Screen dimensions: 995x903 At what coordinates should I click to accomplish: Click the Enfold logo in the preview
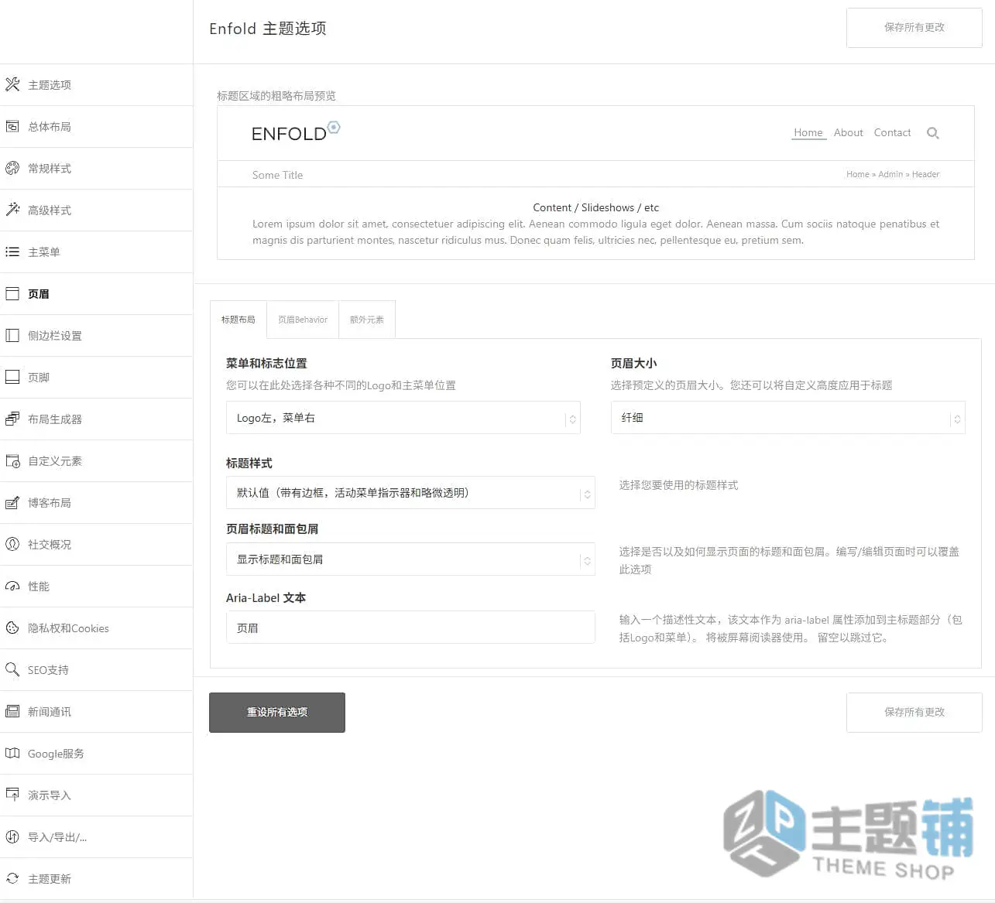(x=296, y=132)
